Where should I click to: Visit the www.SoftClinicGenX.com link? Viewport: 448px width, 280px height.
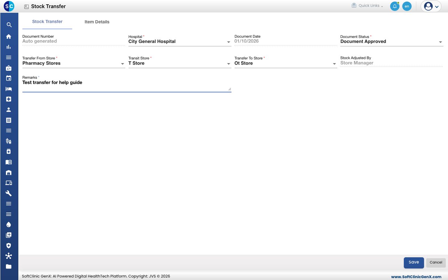[416, 277]
